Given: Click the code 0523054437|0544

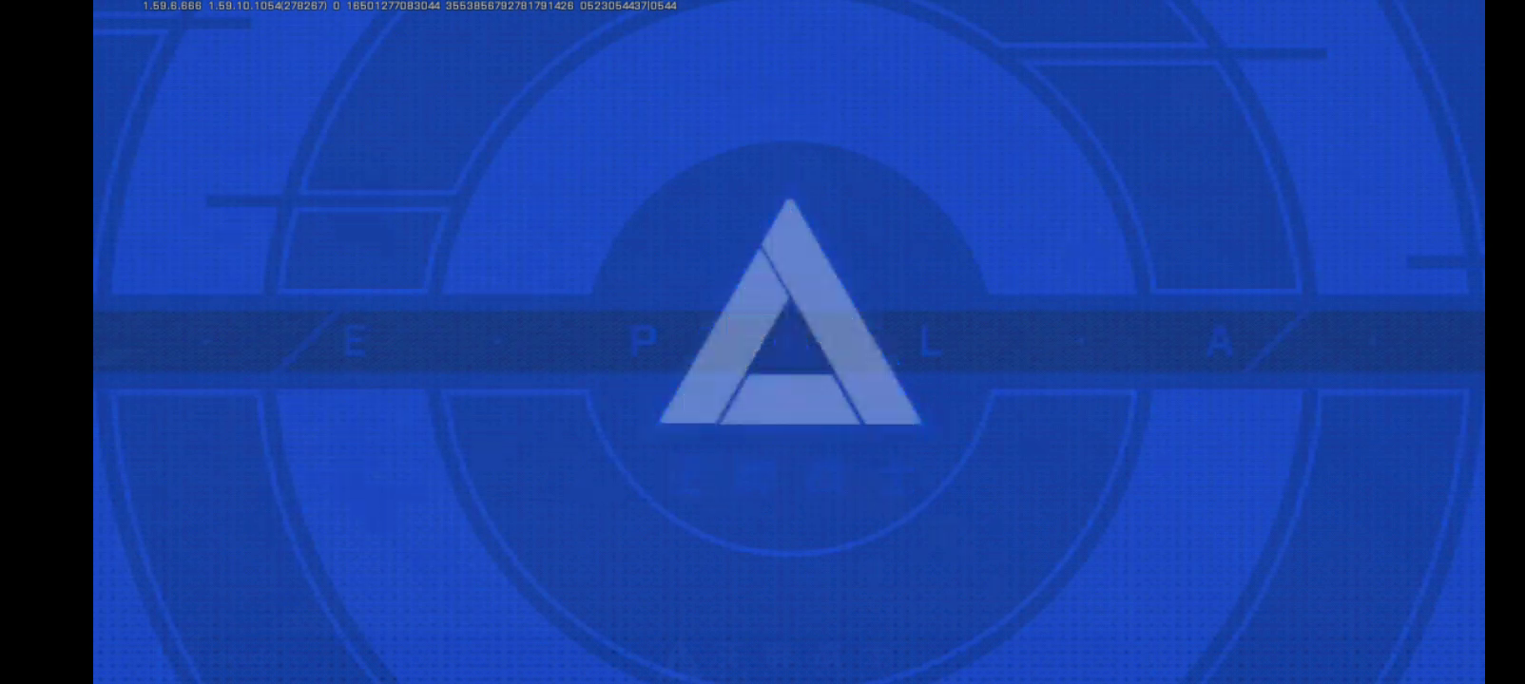Looking at the screenshot, I should click(628, 6).
